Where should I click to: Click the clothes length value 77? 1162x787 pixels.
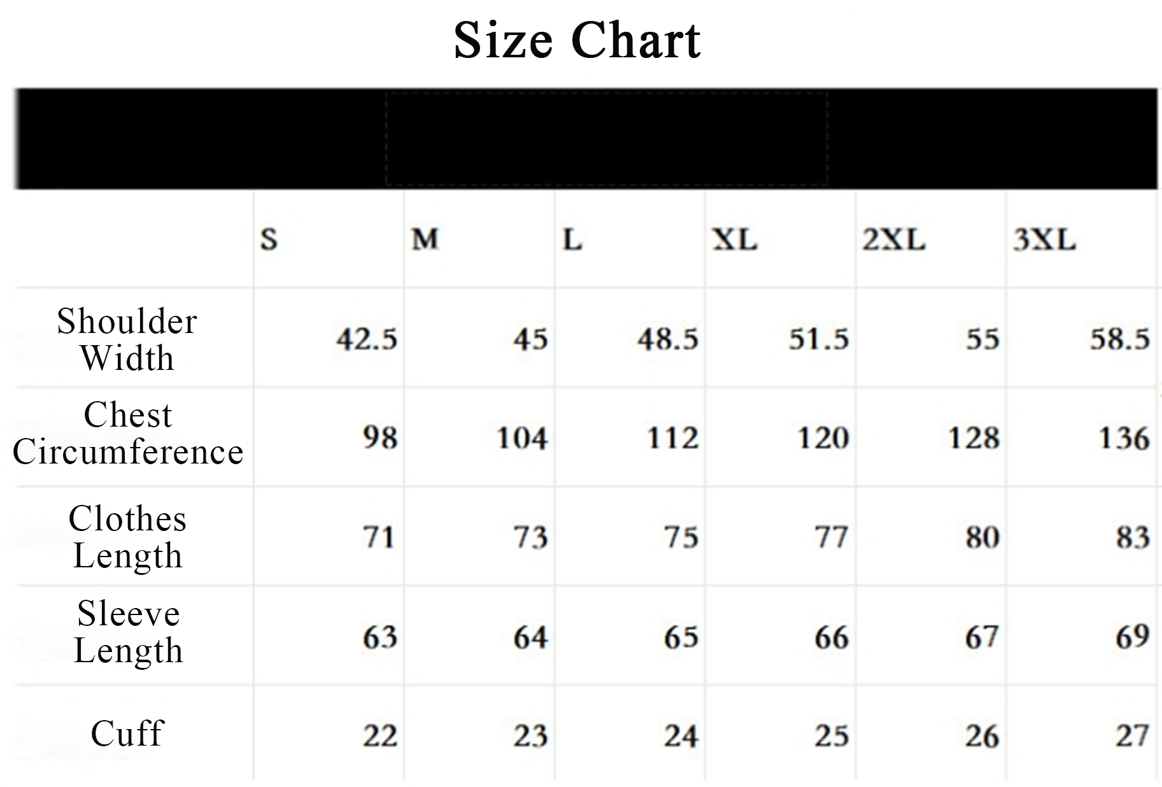coord(831,537)
